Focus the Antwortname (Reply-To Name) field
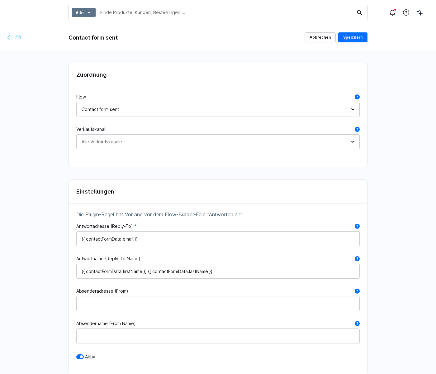The image size is (436, 374). tap(218, 271)
